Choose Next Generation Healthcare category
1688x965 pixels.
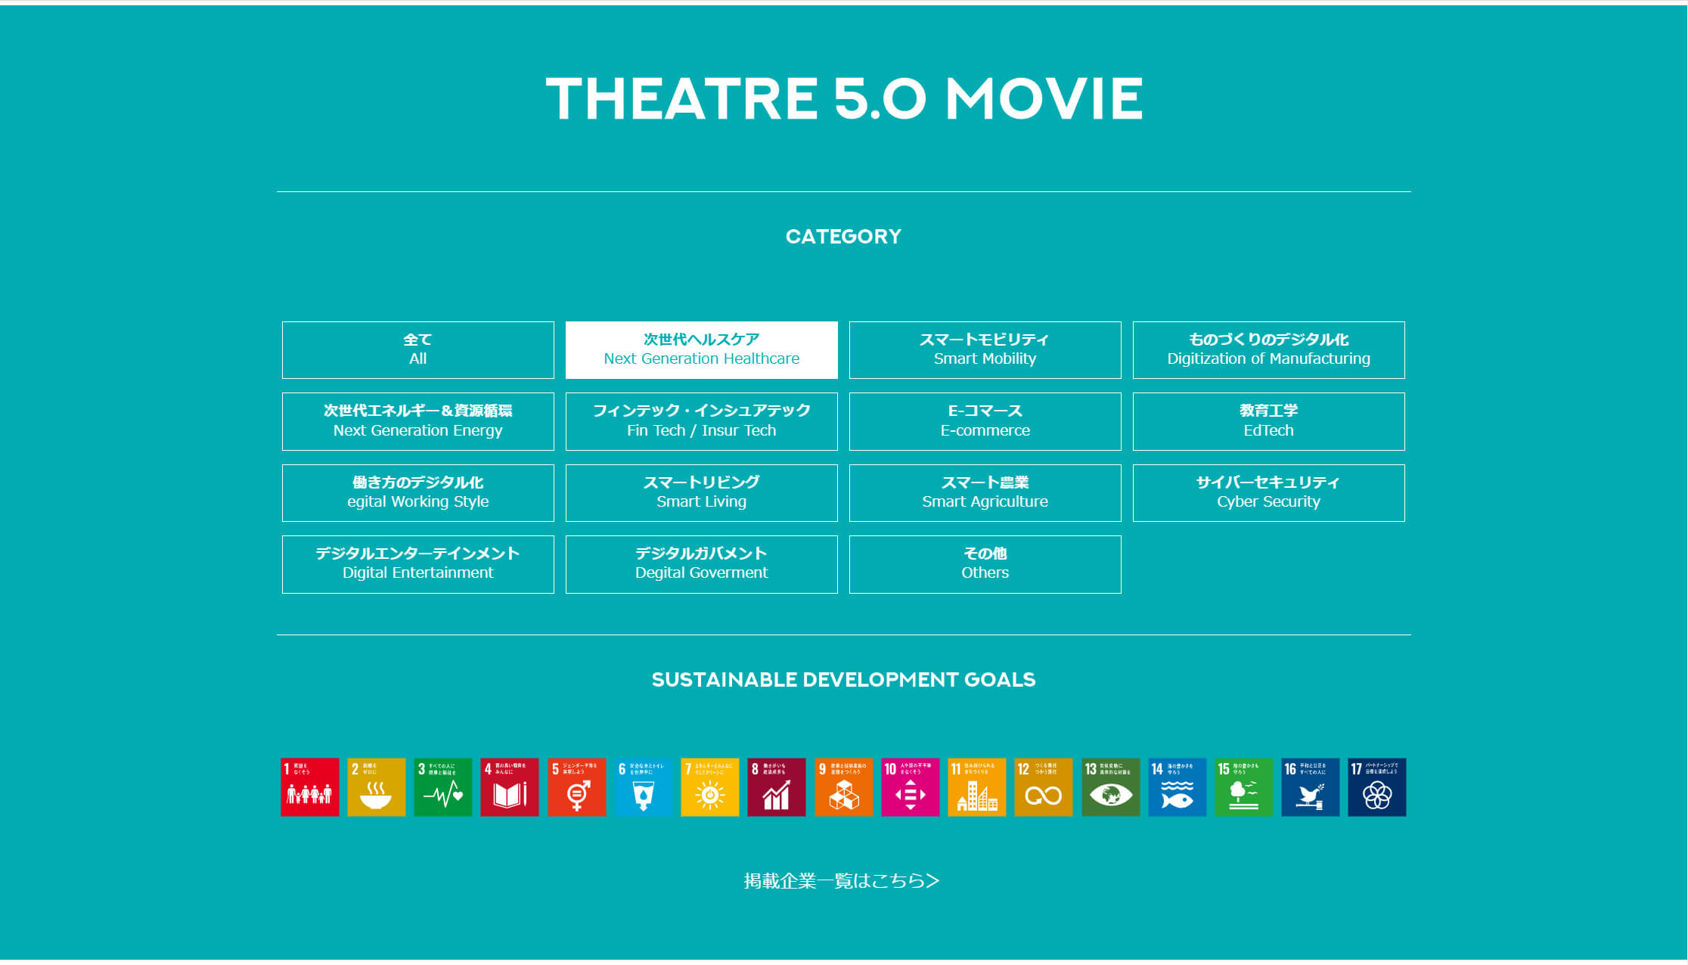[x=701, y=349]
